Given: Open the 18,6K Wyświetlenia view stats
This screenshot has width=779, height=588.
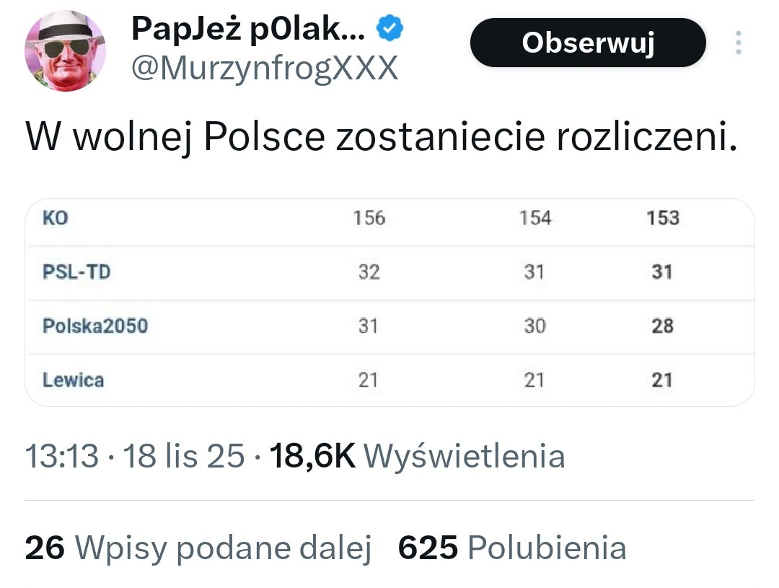Looking at the screenshot, I should (417, 456).
